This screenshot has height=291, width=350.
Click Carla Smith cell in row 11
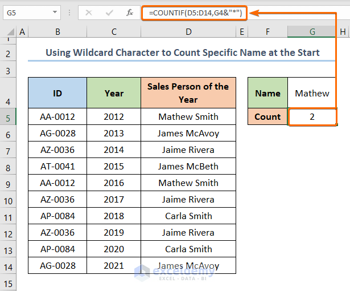pos(188,216)
